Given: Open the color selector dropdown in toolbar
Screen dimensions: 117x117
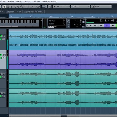Looking at the screenshot, I should [44, 6].
